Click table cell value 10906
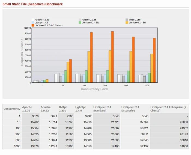The image size is (191, 155). pyautogui.click(x=69, y=146)
